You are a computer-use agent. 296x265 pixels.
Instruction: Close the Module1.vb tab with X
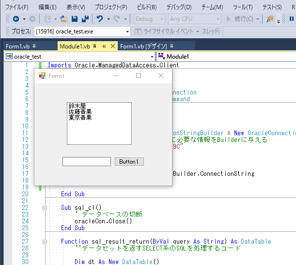pos(113,47)
